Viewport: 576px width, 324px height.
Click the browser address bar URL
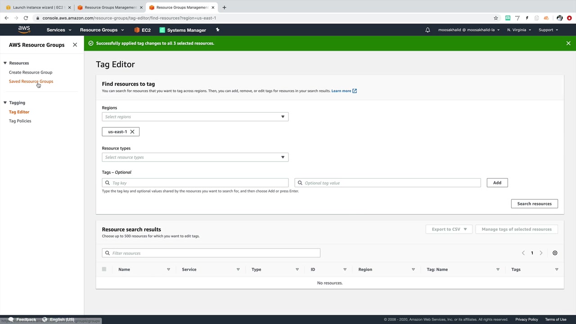pyautogui.click(x=129, y=18)
